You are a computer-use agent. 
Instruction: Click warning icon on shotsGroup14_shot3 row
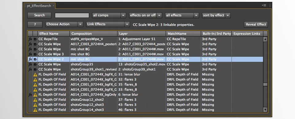pos(35,110)
